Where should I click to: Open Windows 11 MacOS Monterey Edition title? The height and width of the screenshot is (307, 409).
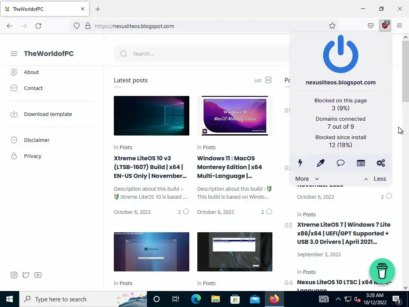(230, 167)
